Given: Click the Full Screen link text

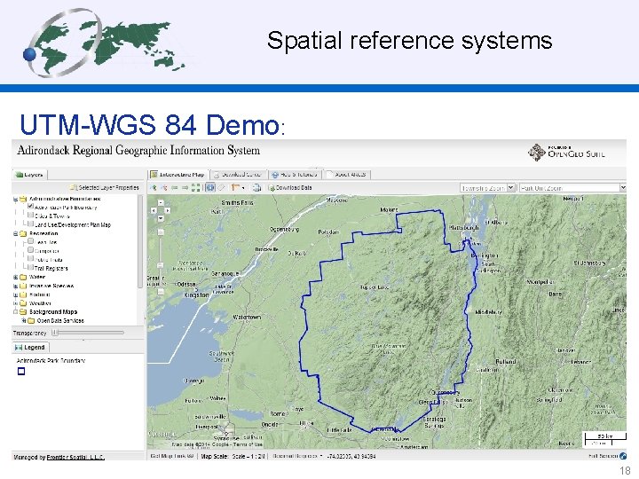Looking at the screenshot, I should [603, 456].
